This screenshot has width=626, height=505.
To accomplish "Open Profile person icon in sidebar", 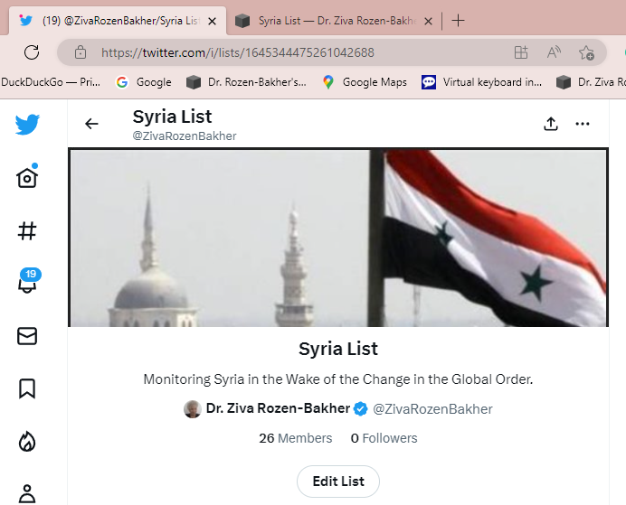I will coord(27,493).
